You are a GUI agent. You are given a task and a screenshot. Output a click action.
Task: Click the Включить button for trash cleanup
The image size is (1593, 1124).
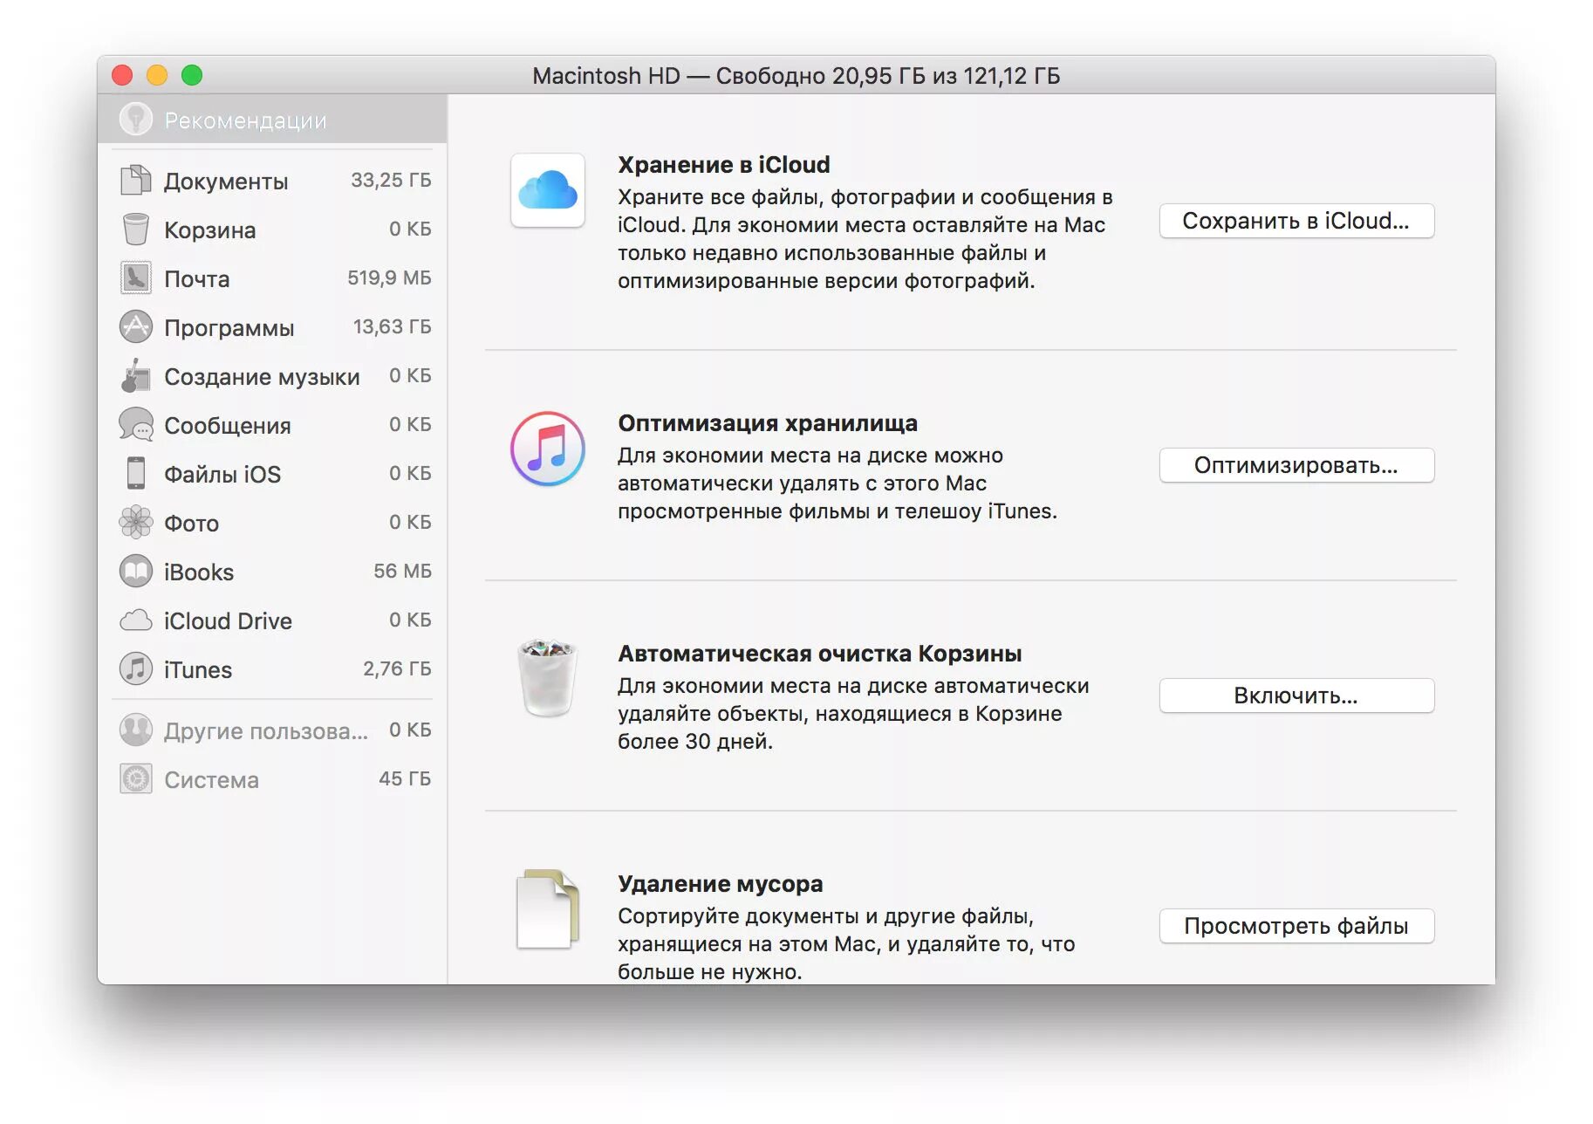point(1296,696)
